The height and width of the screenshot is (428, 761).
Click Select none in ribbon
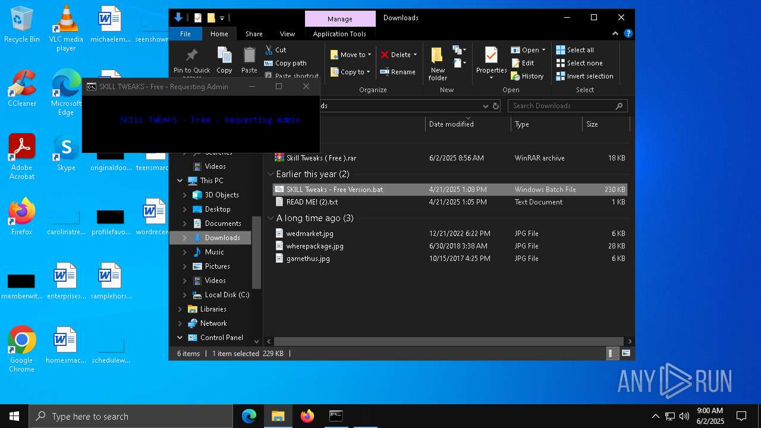579,63
